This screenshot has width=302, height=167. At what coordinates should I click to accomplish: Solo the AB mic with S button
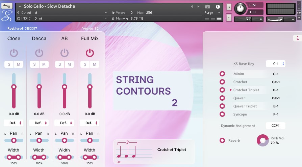pyautogui.click(x=60, y=64)
